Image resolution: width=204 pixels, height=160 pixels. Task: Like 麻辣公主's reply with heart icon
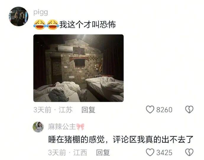click(x=150, y=152)
